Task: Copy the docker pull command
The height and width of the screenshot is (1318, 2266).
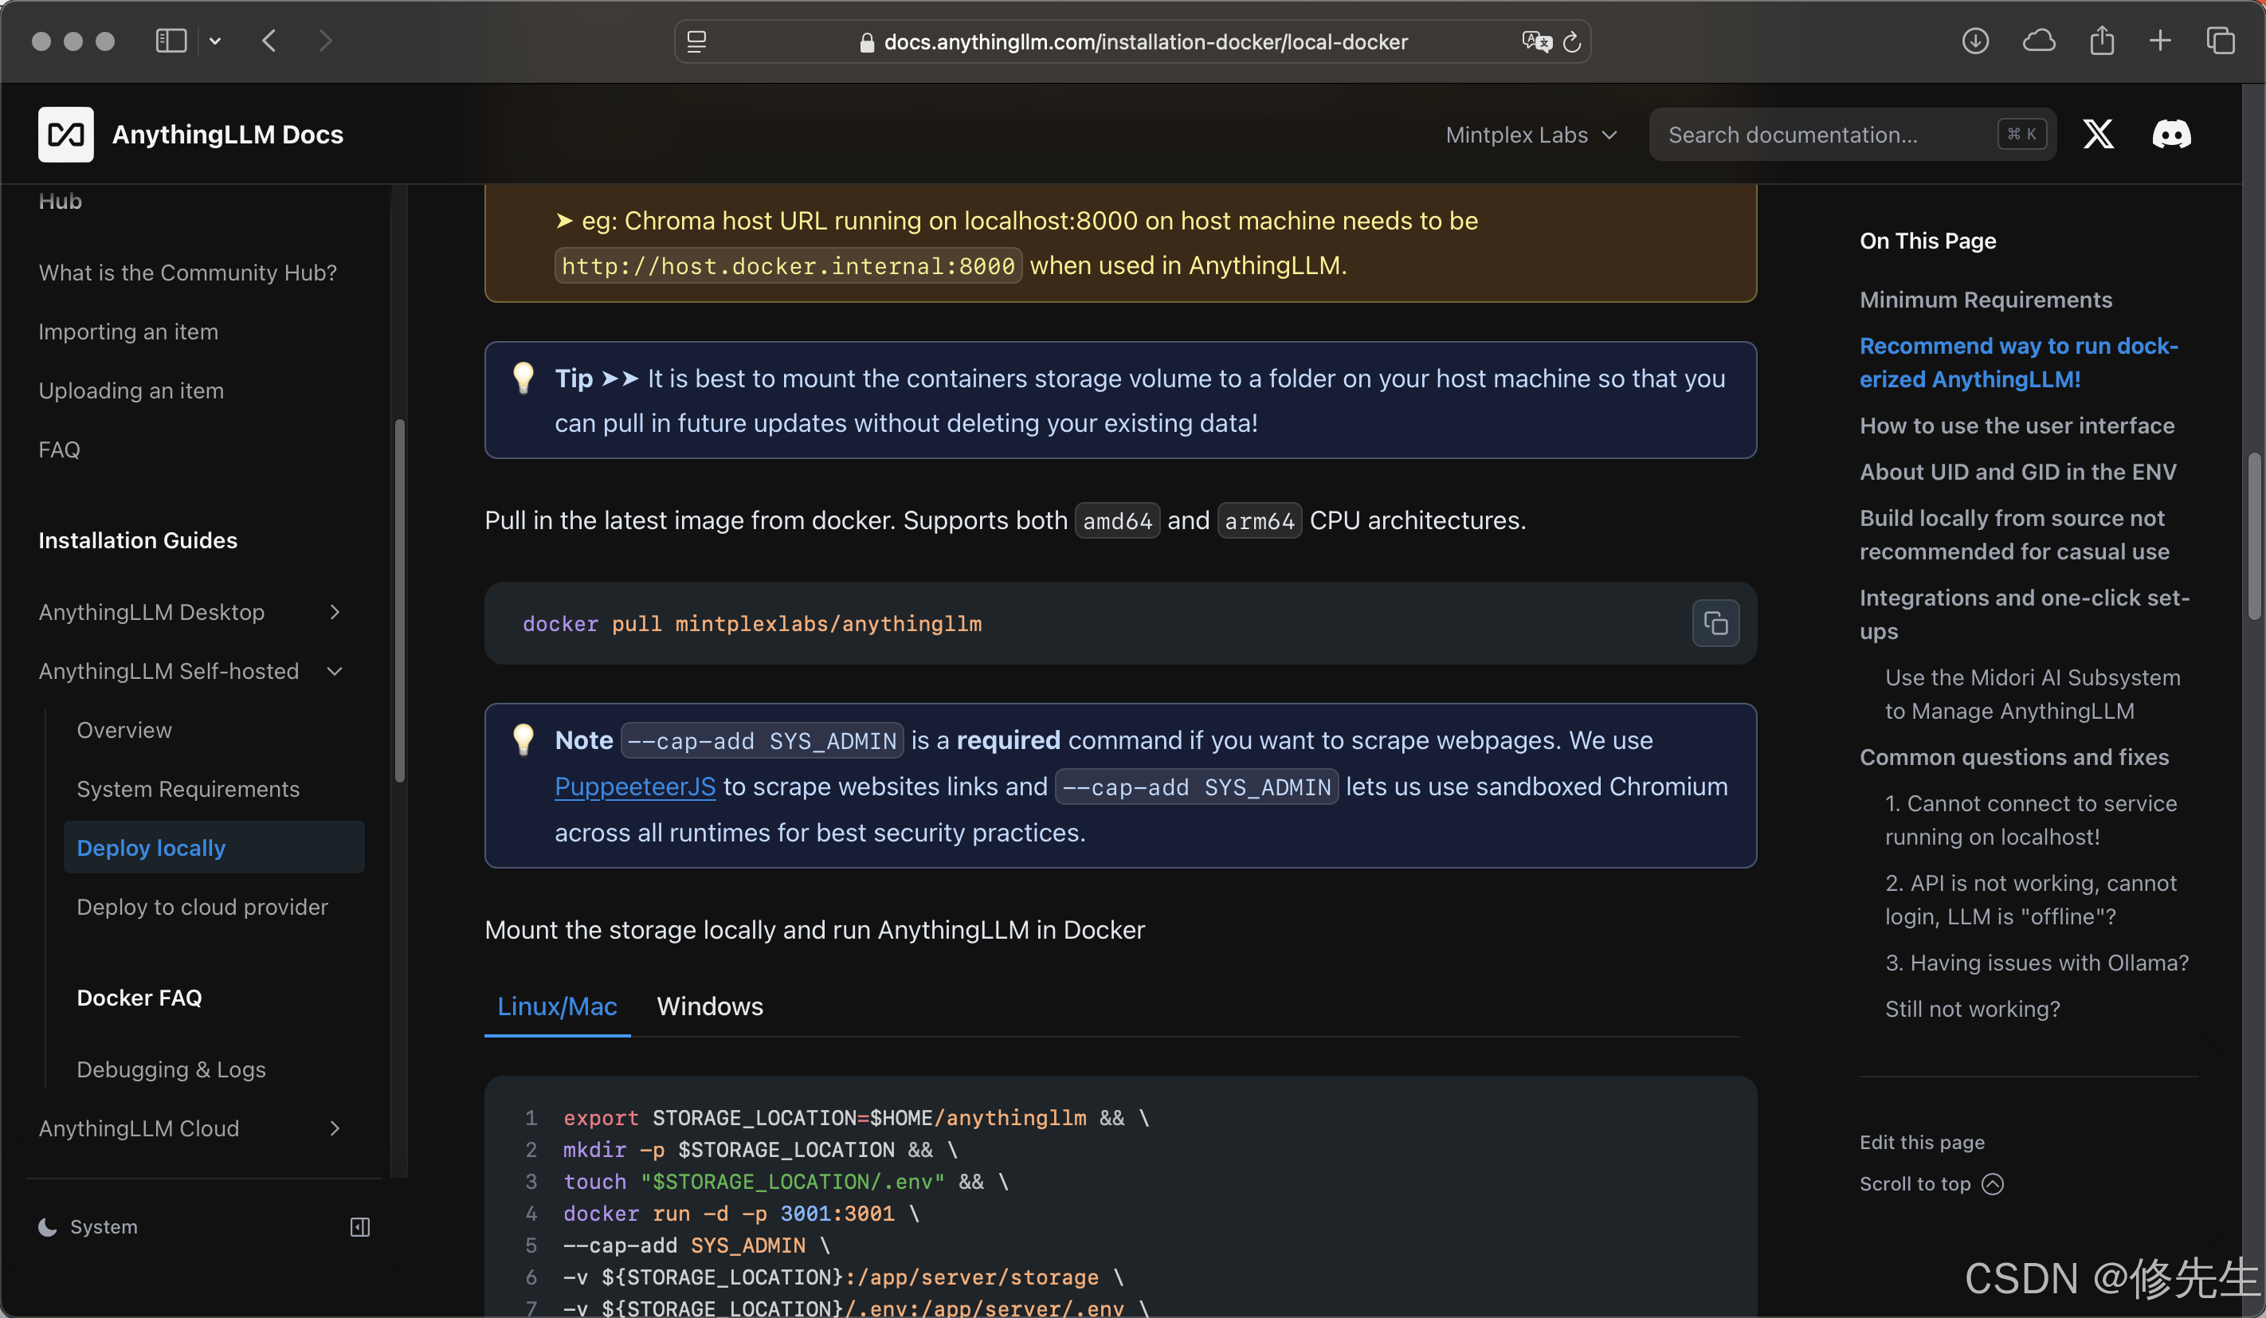Action: click(x=1715, y=623)
